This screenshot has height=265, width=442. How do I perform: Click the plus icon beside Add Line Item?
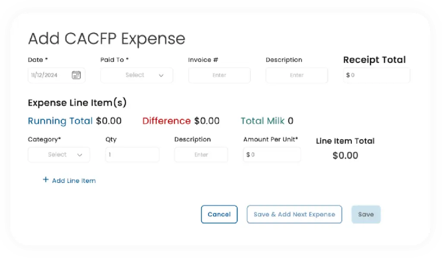coord(46,180)
